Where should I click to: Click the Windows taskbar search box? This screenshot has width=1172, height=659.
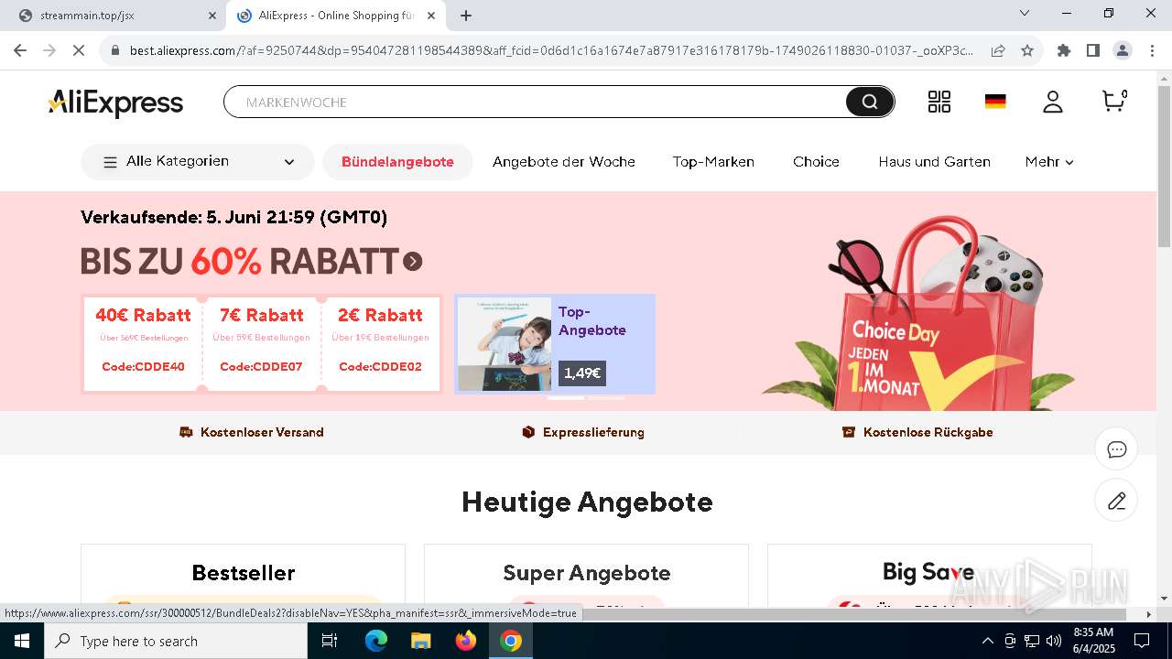176,641
